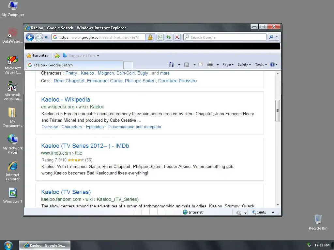
Task: Click the vertical scrollbar thumb
Action: 278,111
